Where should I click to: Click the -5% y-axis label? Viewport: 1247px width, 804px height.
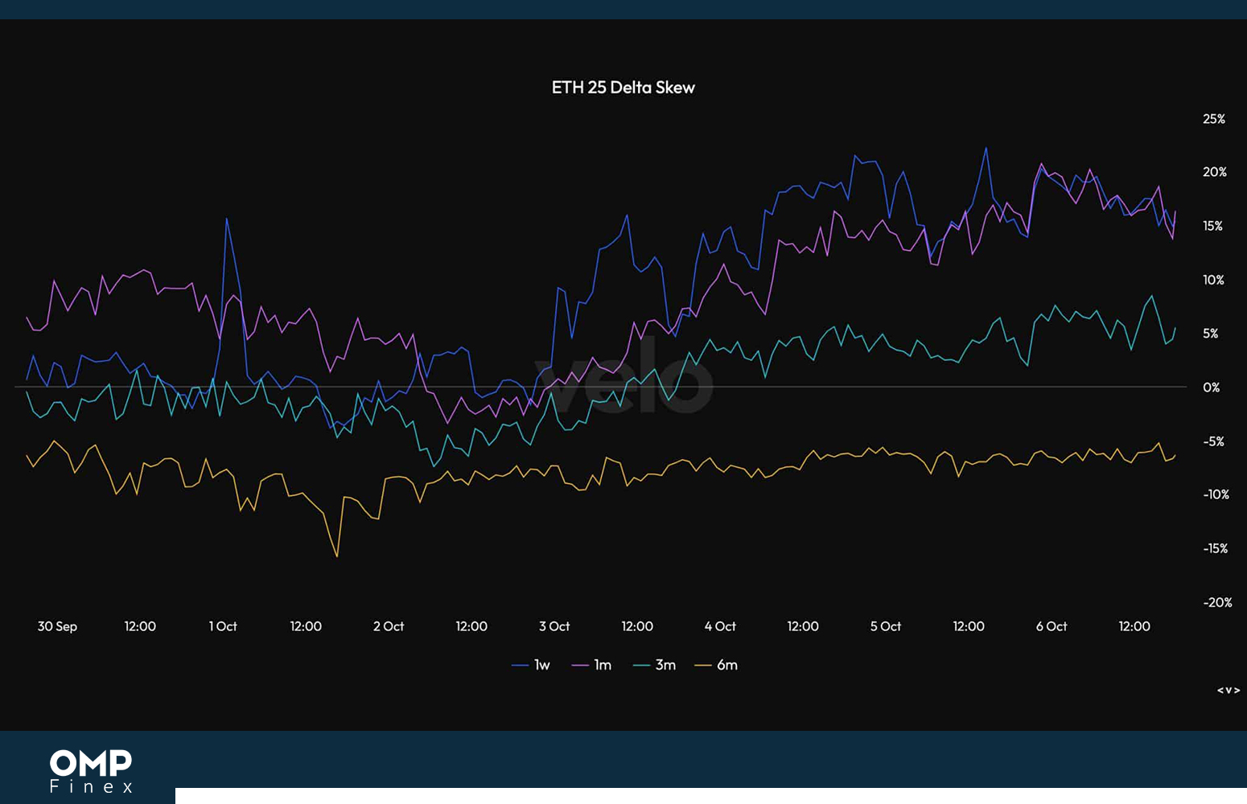pyautogui.click(x=1213, y=441)
